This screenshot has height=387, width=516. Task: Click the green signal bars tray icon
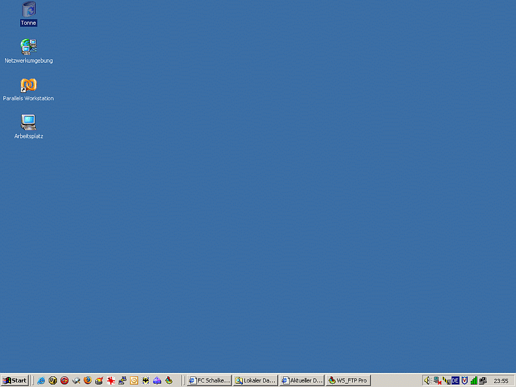(x=474, y=380)
